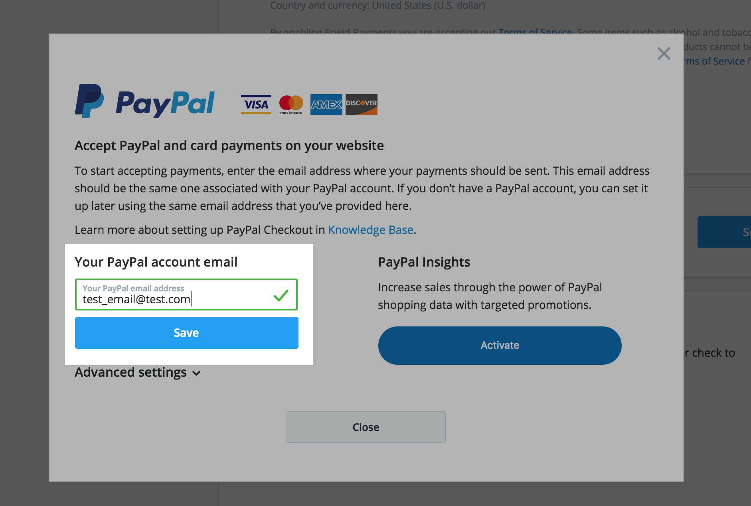Open the Knowledge Base link
The height and width of the screenshot is (506, 751).
click(x=370, y=230)
